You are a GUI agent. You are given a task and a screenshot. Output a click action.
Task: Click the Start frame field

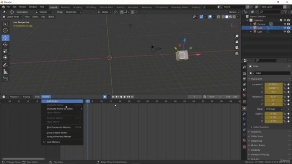[215, 97]
